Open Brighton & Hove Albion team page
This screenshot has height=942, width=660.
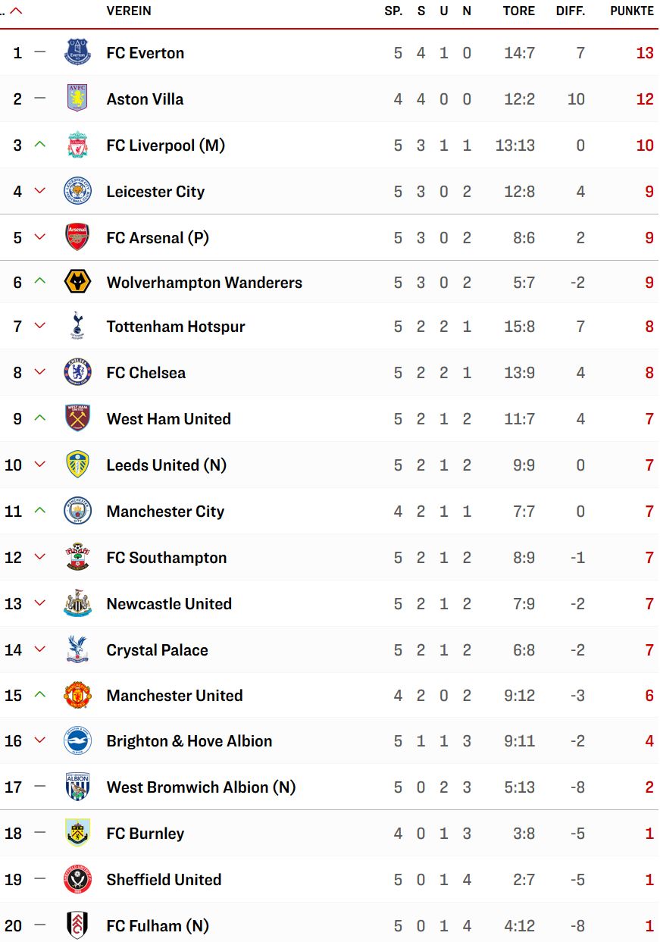tap(189, 741)
